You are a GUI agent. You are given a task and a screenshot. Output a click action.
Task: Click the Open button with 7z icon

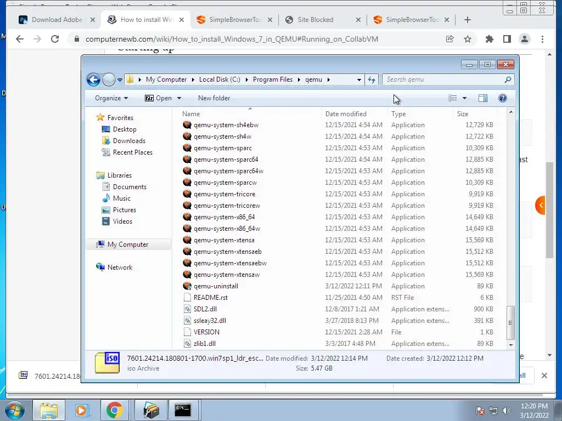click(x=158, y=98)
